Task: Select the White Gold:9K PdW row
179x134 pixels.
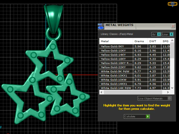Action: 135,71
